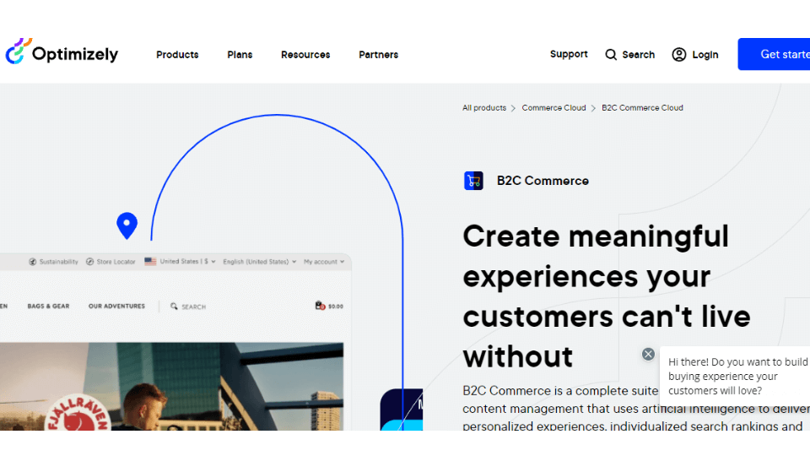This screenshot has width=810, height=456.
Task: Click the shopping bag $0.00 icon
Action: click(329, 306)
